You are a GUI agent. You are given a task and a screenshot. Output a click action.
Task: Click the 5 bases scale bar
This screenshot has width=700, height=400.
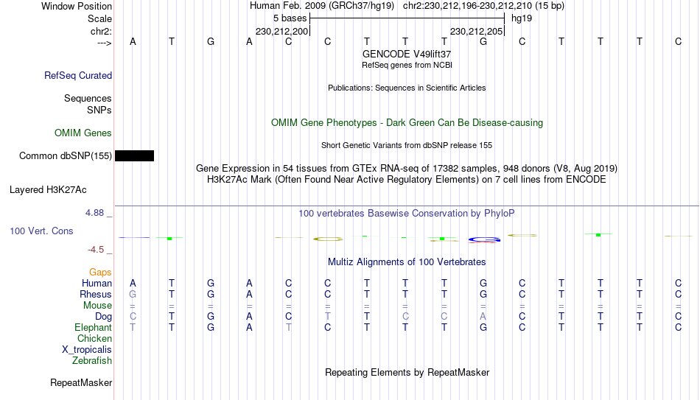[x=407, y=18]
